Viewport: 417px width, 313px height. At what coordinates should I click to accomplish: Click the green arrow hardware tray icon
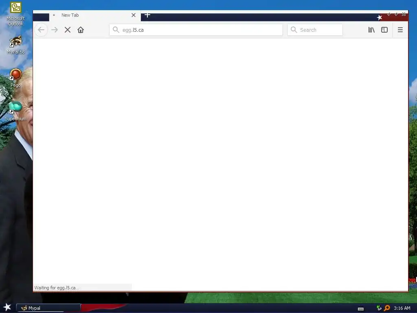pos(379,308)
